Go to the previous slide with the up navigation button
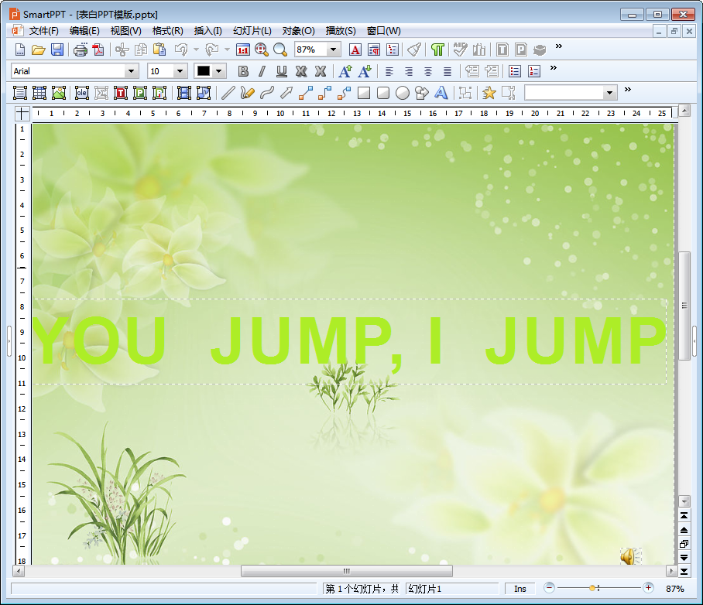The width and height of the screenshot is (703, 605). click(684, 530)
